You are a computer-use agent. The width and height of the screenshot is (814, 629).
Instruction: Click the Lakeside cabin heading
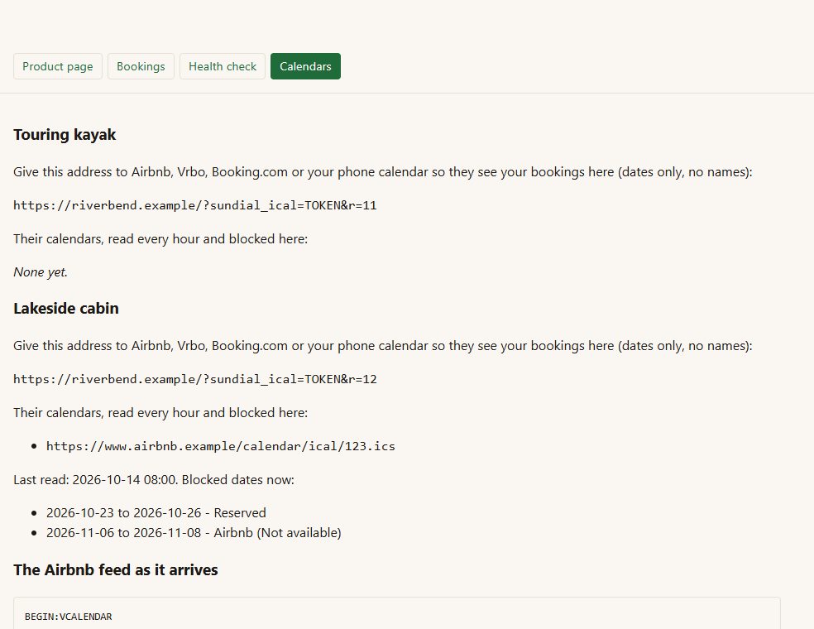coord(66,309)
